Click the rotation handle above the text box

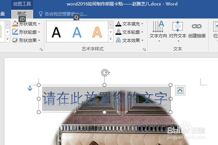(x=105, y=73)
